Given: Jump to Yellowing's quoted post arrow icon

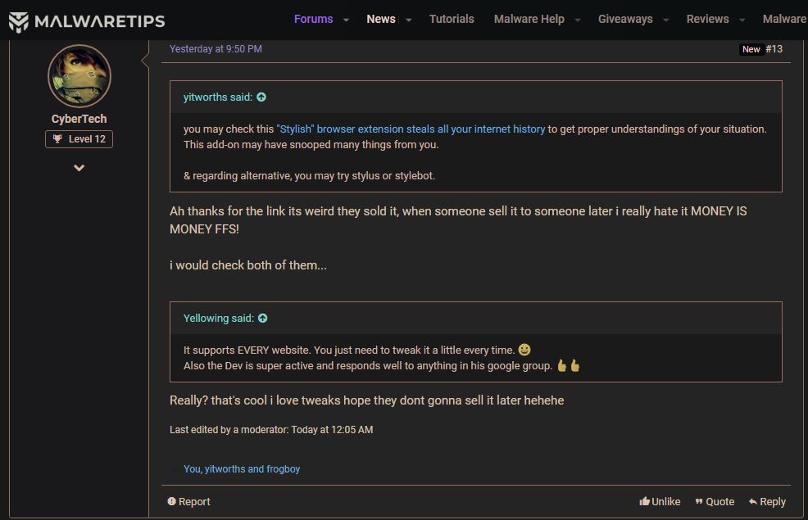Looking at the screenshot, I should 263,318.
